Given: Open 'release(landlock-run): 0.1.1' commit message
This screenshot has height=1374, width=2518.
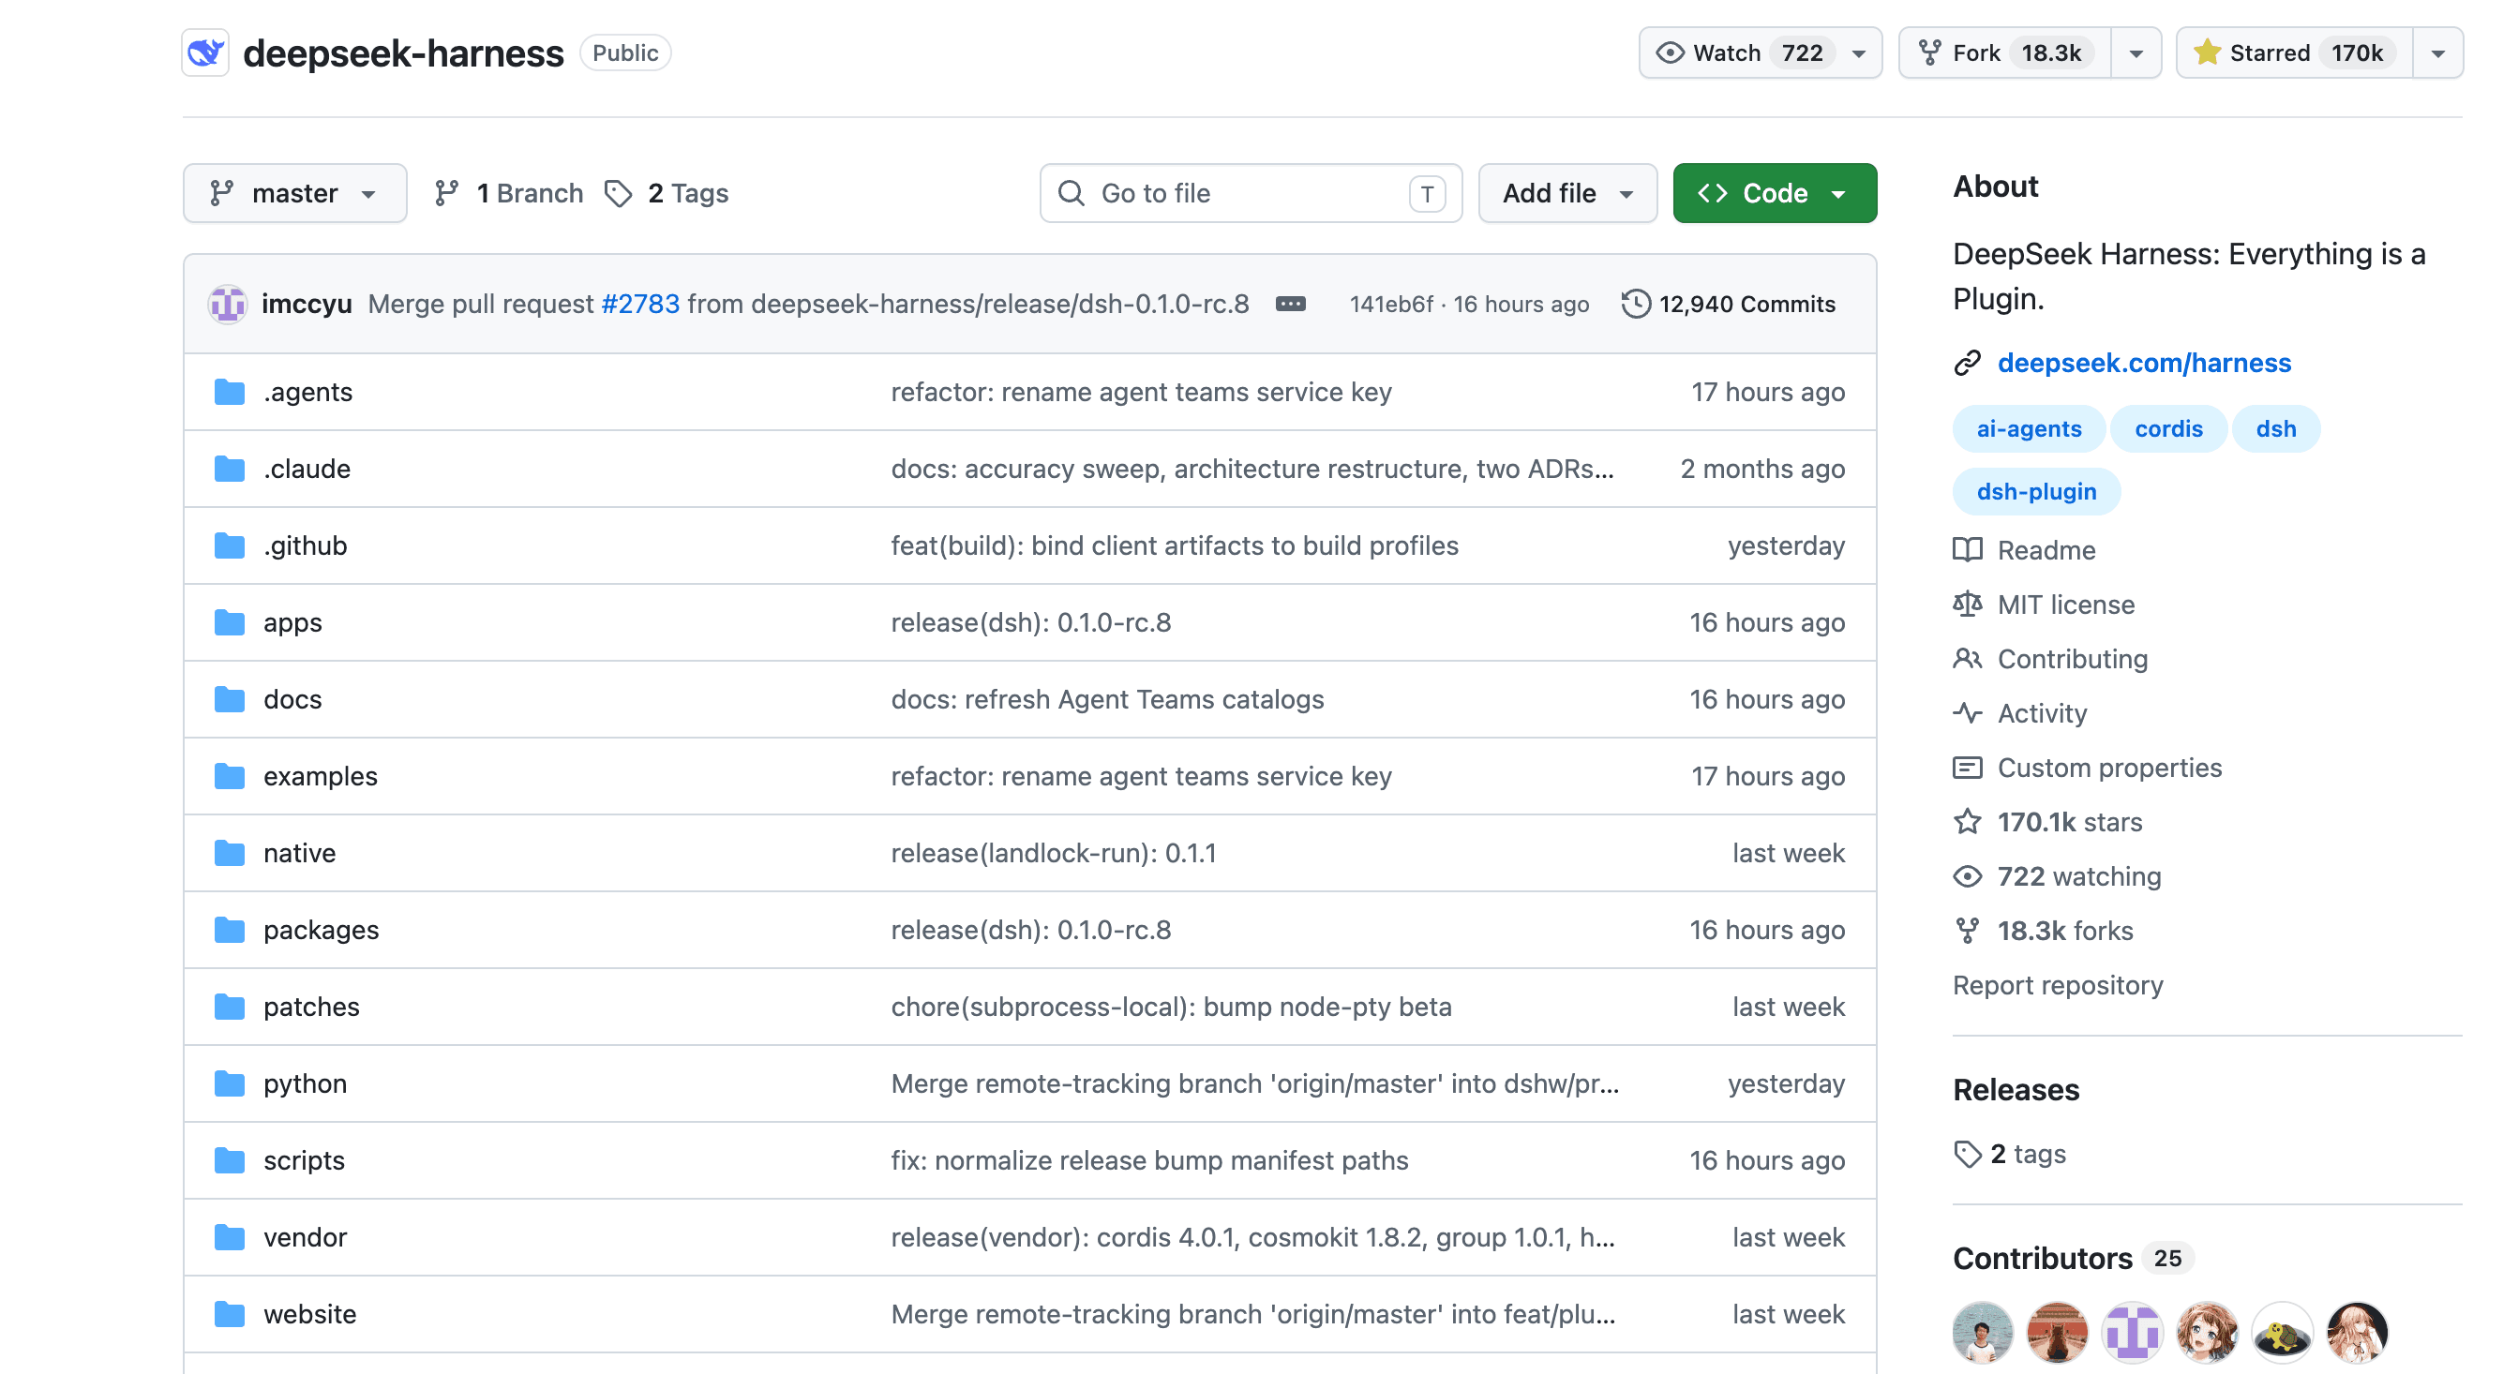Looking at the screenshot, I should [1054, 853].
